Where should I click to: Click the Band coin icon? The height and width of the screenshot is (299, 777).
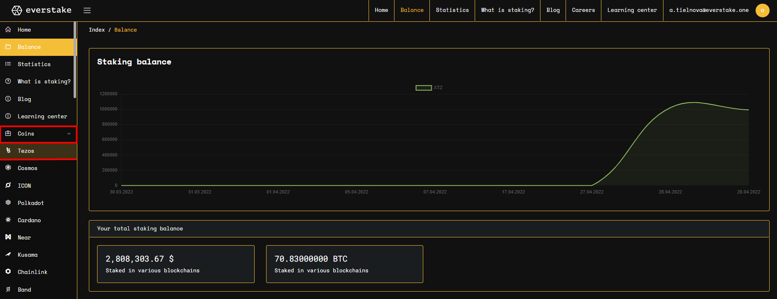click(8, 290)
